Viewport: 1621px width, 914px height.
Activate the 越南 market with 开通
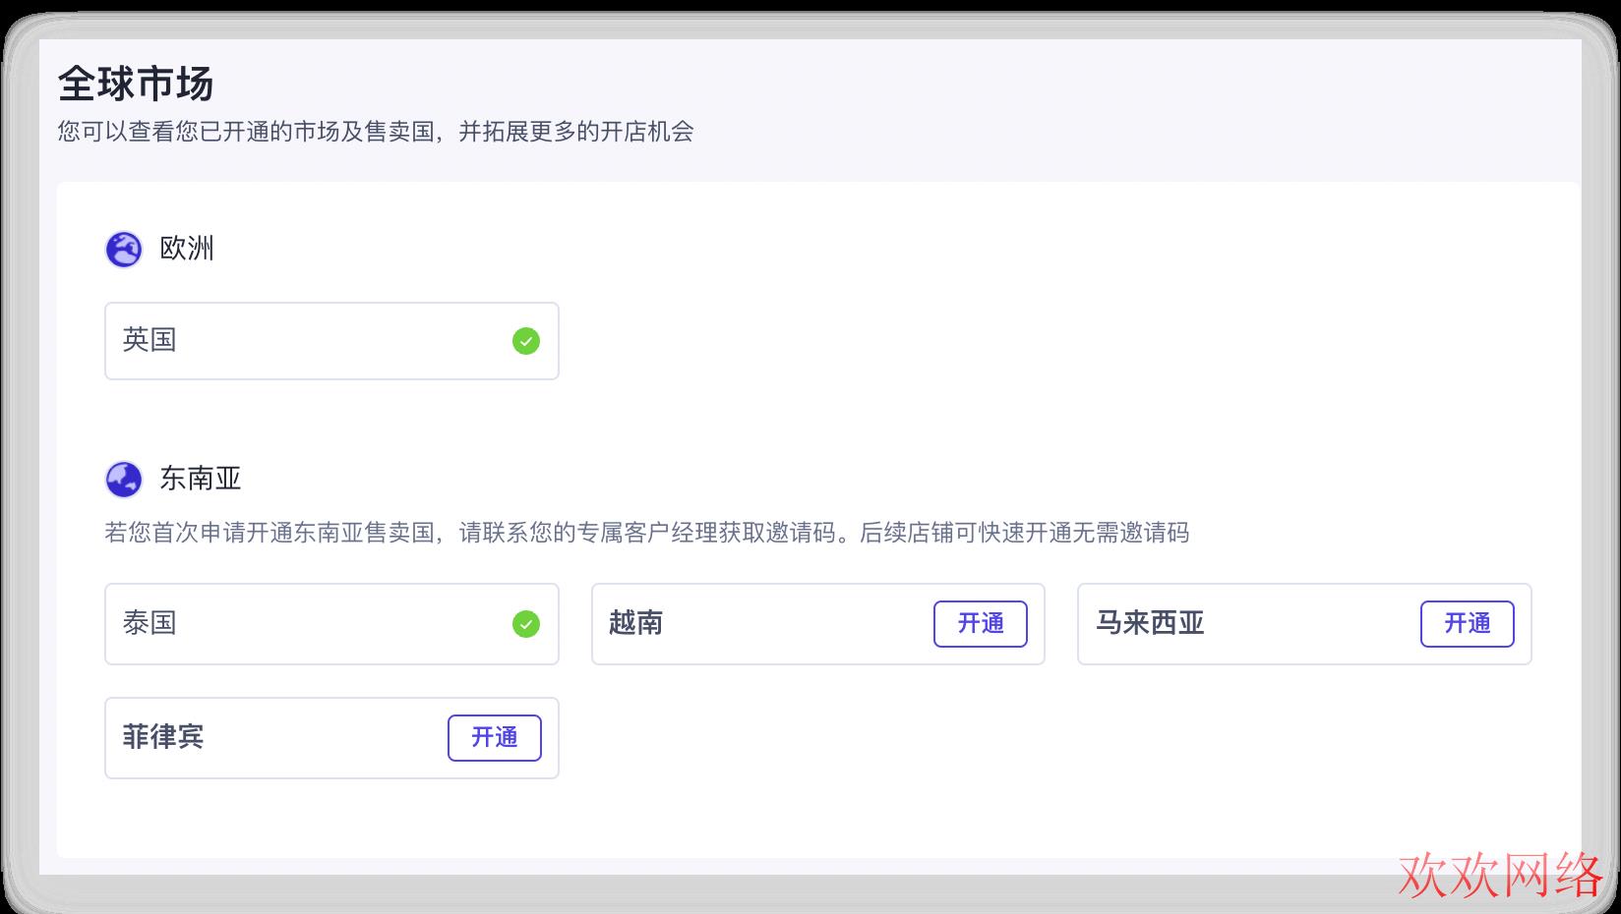coord(981,624)
